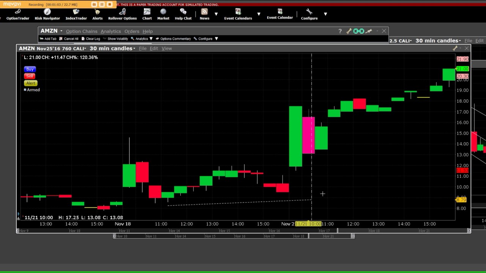Expand the Analytics toolbar dropdown arrow

[151, 39]
